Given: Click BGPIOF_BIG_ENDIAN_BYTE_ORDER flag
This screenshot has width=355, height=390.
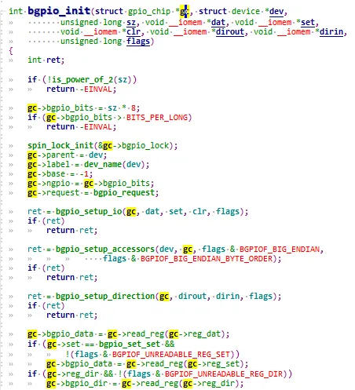Looking at the screenshot, I should point(207,259).
